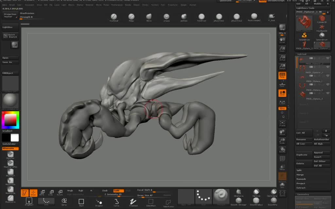Image resolution: width=335 pixels, height=209 pixels.
Task: Select the PolyMesh3D star tool
Action: click(x=322, y=28)
